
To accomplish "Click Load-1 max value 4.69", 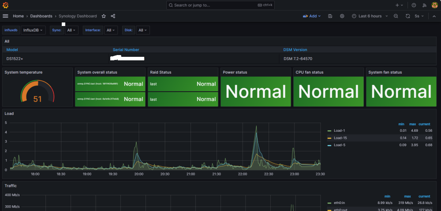I will click(414, 131).
